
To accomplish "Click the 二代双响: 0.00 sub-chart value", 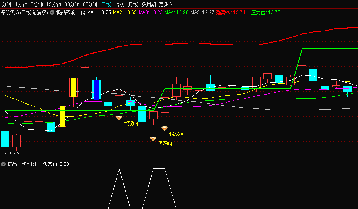I will coord(54,164).
